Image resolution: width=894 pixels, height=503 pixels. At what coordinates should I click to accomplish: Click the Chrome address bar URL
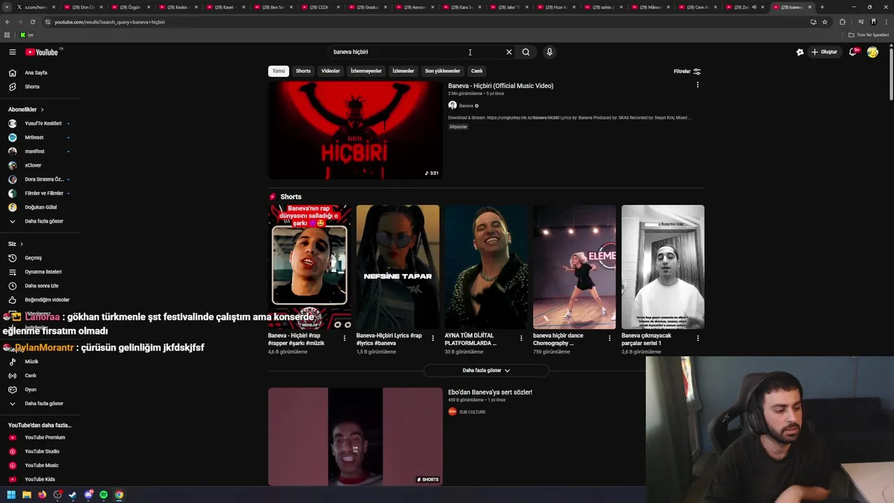[x=110, y=22]
